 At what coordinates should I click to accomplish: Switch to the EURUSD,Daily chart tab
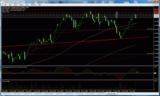pos(7,93)
